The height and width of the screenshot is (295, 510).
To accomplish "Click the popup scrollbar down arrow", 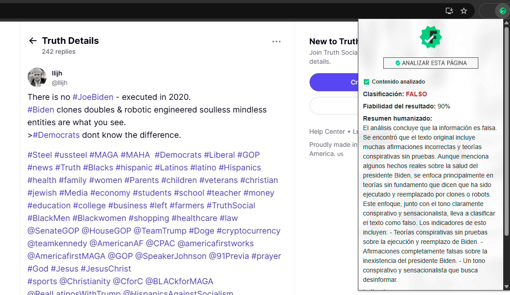I will tap(506, 287).
